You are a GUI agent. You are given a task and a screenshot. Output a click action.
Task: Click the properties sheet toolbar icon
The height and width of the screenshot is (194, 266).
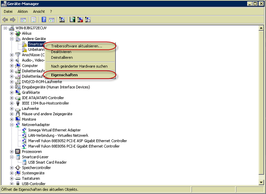[x=33, y=20]
